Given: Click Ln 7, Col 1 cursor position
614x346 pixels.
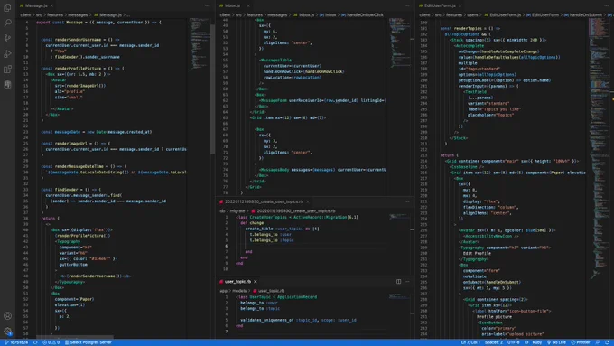Looking at the screenshot, I should tap(470, 342).
